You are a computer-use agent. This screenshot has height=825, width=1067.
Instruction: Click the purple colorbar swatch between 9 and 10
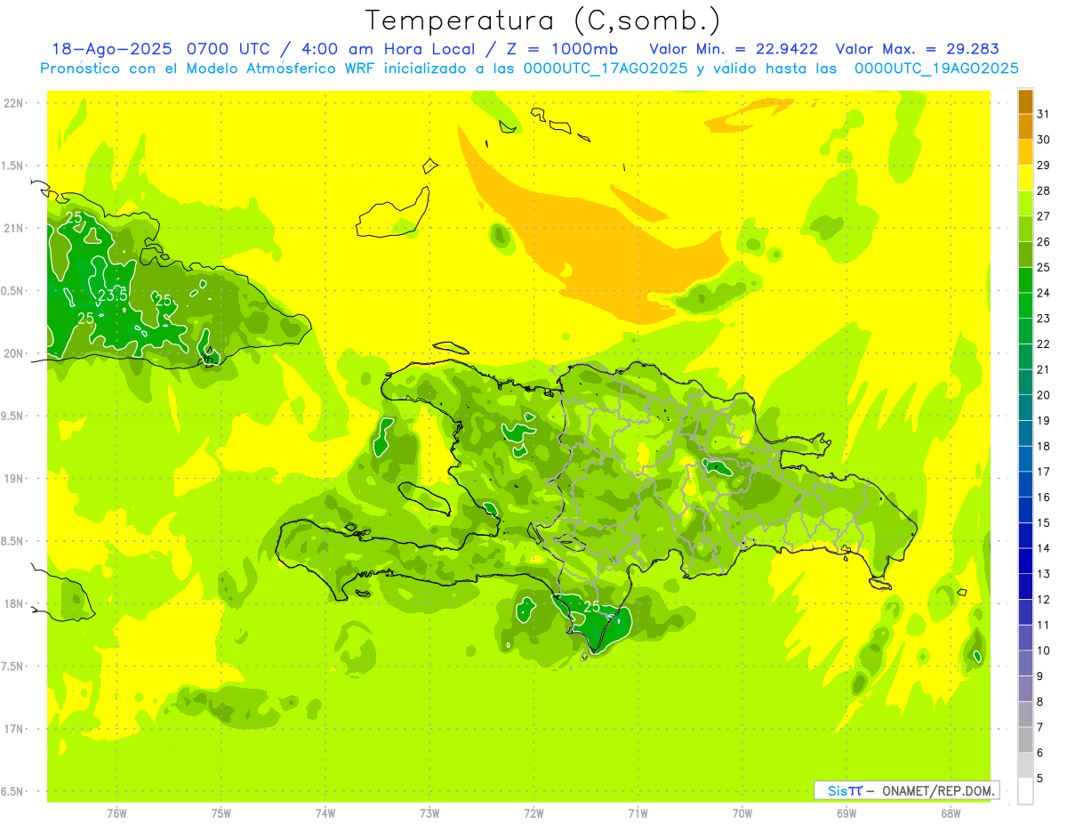[x=1025, y=663]
